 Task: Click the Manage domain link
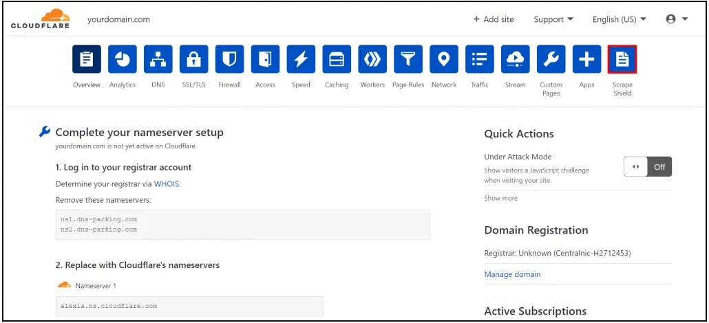click(512, 274)
